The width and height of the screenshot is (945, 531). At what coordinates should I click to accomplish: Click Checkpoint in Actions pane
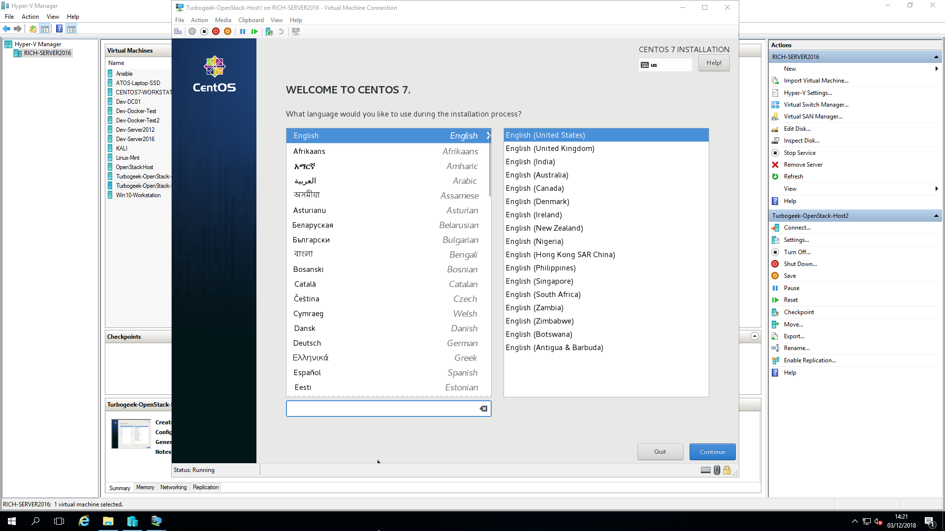[798, 312]
